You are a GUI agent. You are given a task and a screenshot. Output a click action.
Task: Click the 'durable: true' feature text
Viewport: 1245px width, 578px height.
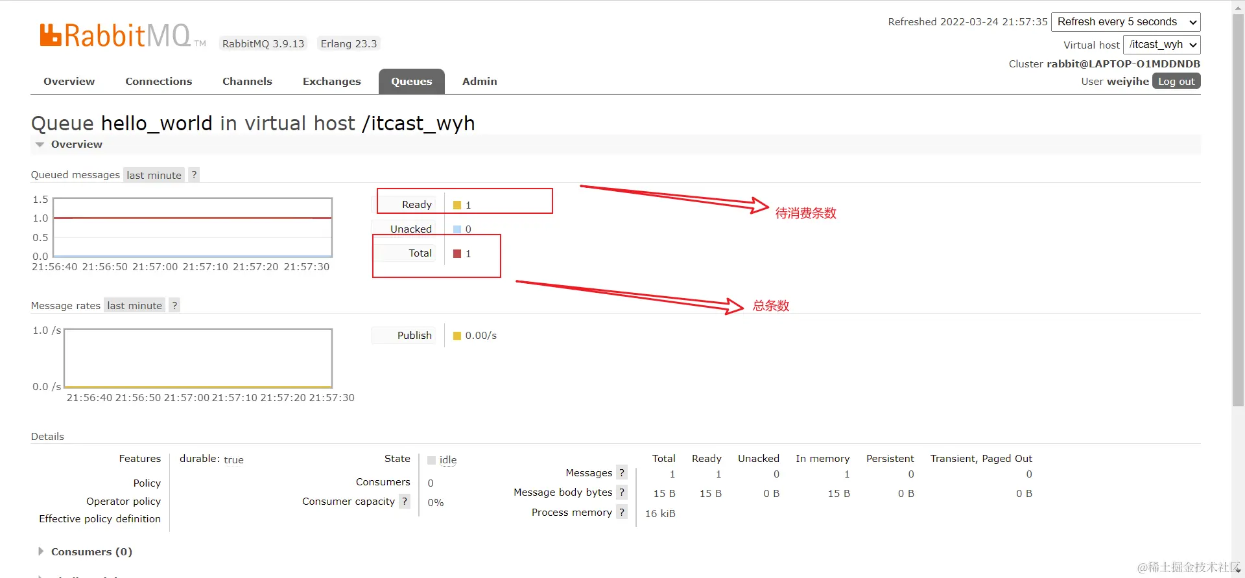pos(211,459)
